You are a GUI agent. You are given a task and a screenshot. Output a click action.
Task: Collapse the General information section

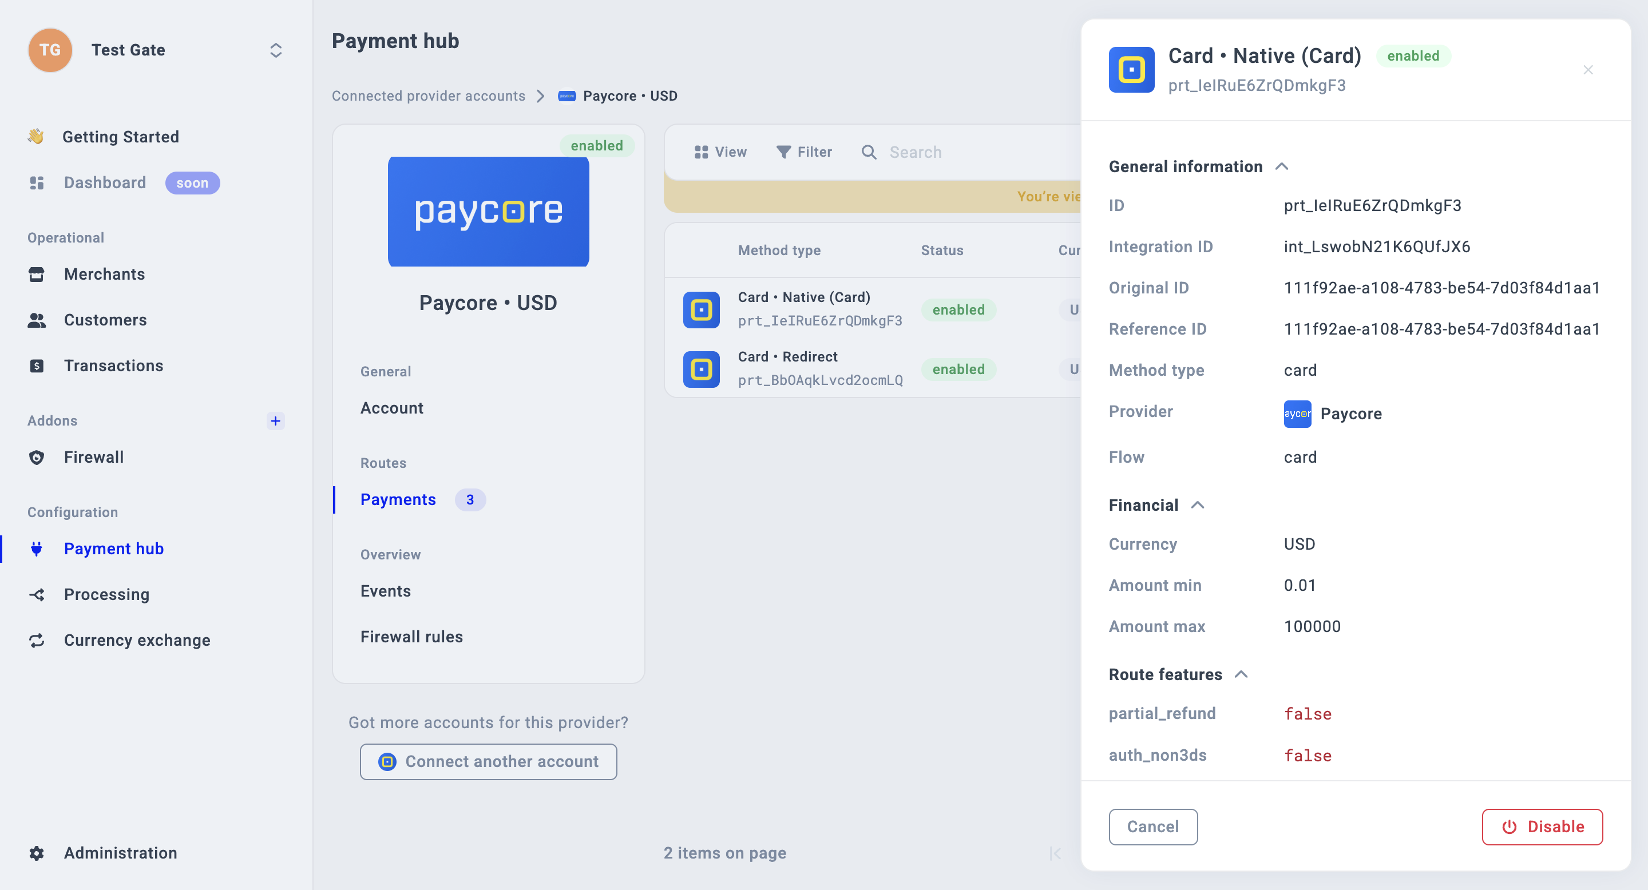1281,167
